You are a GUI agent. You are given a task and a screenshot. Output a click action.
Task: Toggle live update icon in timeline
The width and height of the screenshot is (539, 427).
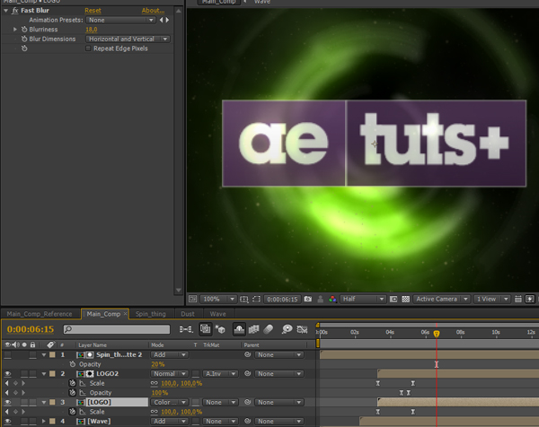pyautogui.click(x=205, y=329)
